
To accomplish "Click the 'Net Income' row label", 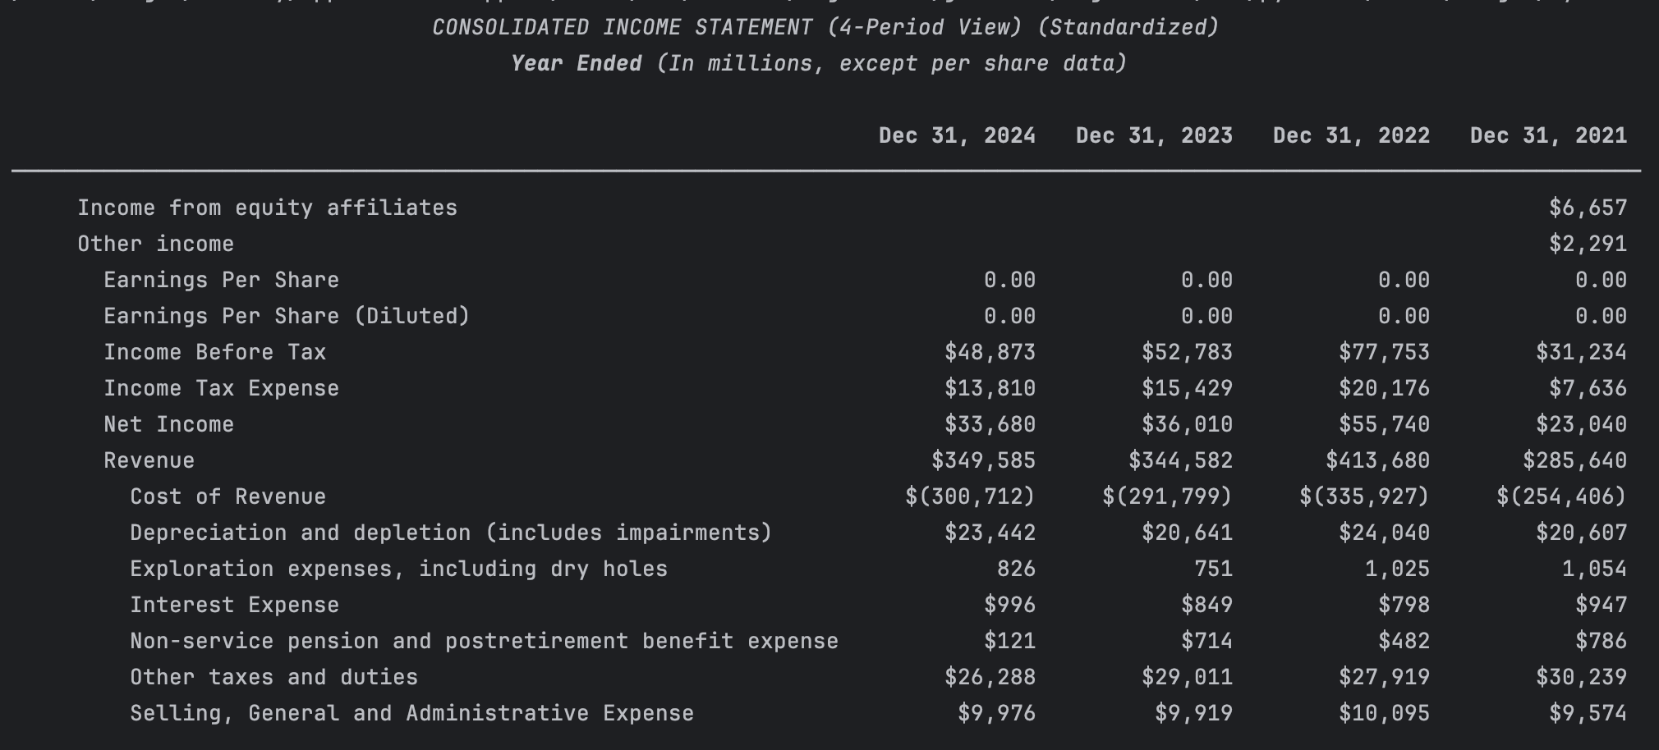I will click(169, 424).
